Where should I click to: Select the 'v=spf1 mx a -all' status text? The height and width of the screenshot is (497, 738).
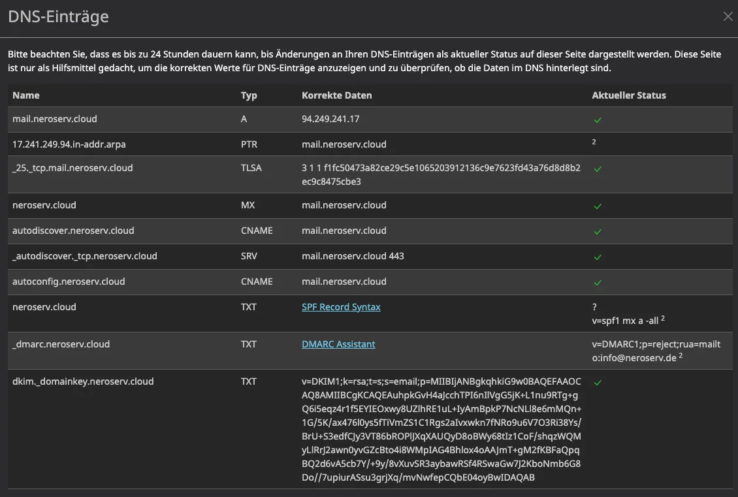coord(625,321)
